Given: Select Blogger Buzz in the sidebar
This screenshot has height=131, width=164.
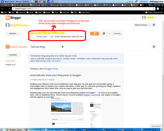Looking at the screenshot, I should click(11, 65).
